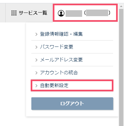Click the ログアウト button
This screenshot has height=126, width=124.
click(72, 104)
